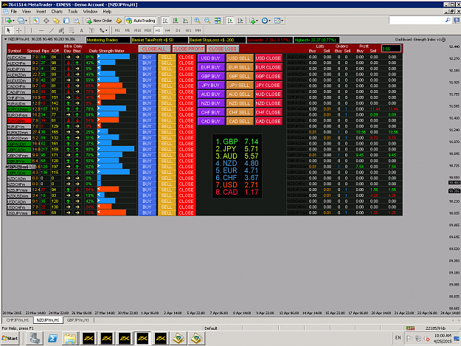Switch to the CHFJPYm,H1 chart tab
The image size is (461, 346).
[18, 320]
